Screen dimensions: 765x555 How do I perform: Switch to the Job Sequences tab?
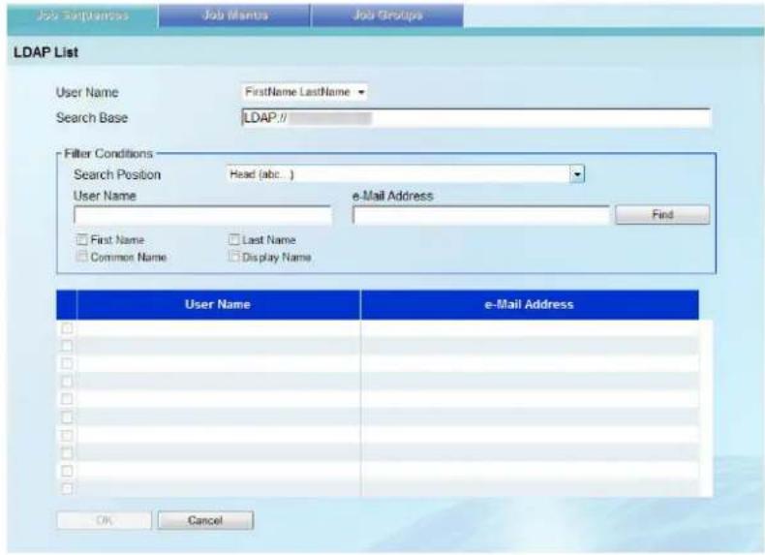(82, 15)
